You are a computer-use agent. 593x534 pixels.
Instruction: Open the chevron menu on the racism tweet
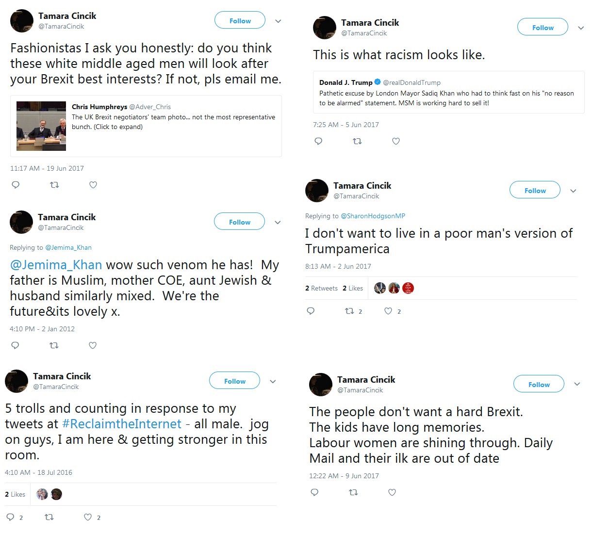(x=581, y=28)
